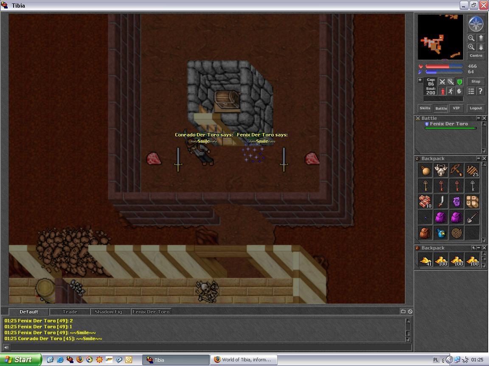Viewport: 489px width, 366px height.
Task: Toggle the Battle window button
Action: pyautogui.click(x=441, y=108)
